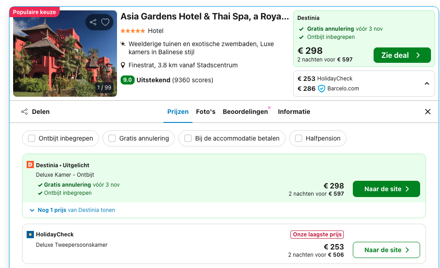Check the Gratis annulering filter
Viewport: 440px width, 268px height.
(x=112, y=138)
